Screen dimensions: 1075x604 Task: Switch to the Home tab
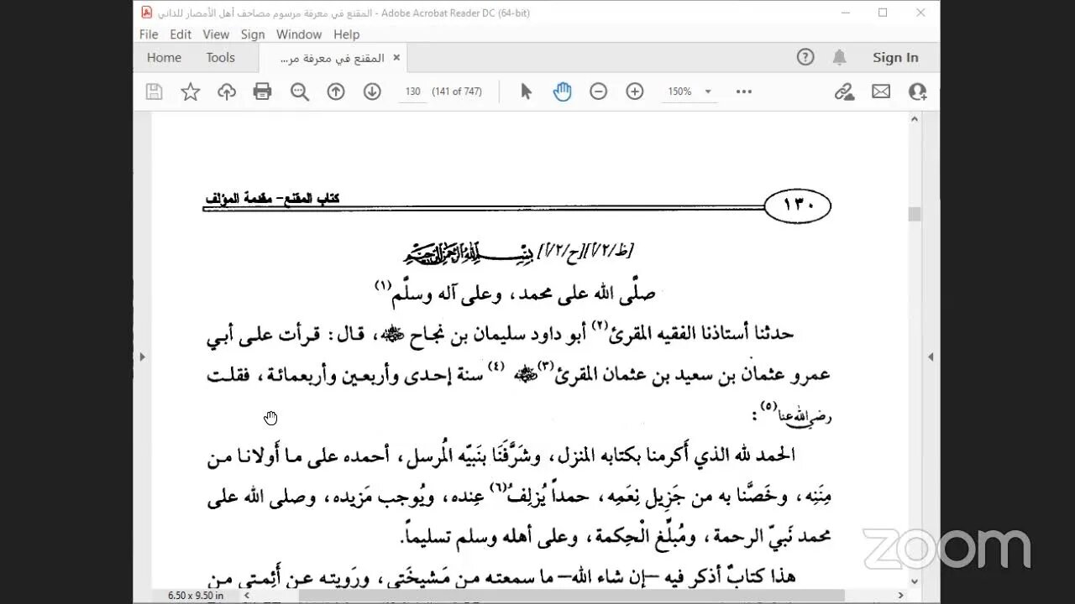point(164,57)
